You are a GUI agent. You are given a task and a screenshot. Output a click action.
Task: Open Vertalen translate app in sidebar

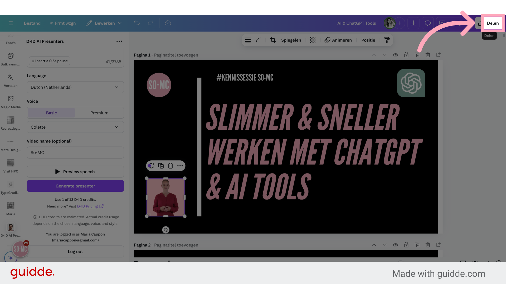tap(11, 81)
